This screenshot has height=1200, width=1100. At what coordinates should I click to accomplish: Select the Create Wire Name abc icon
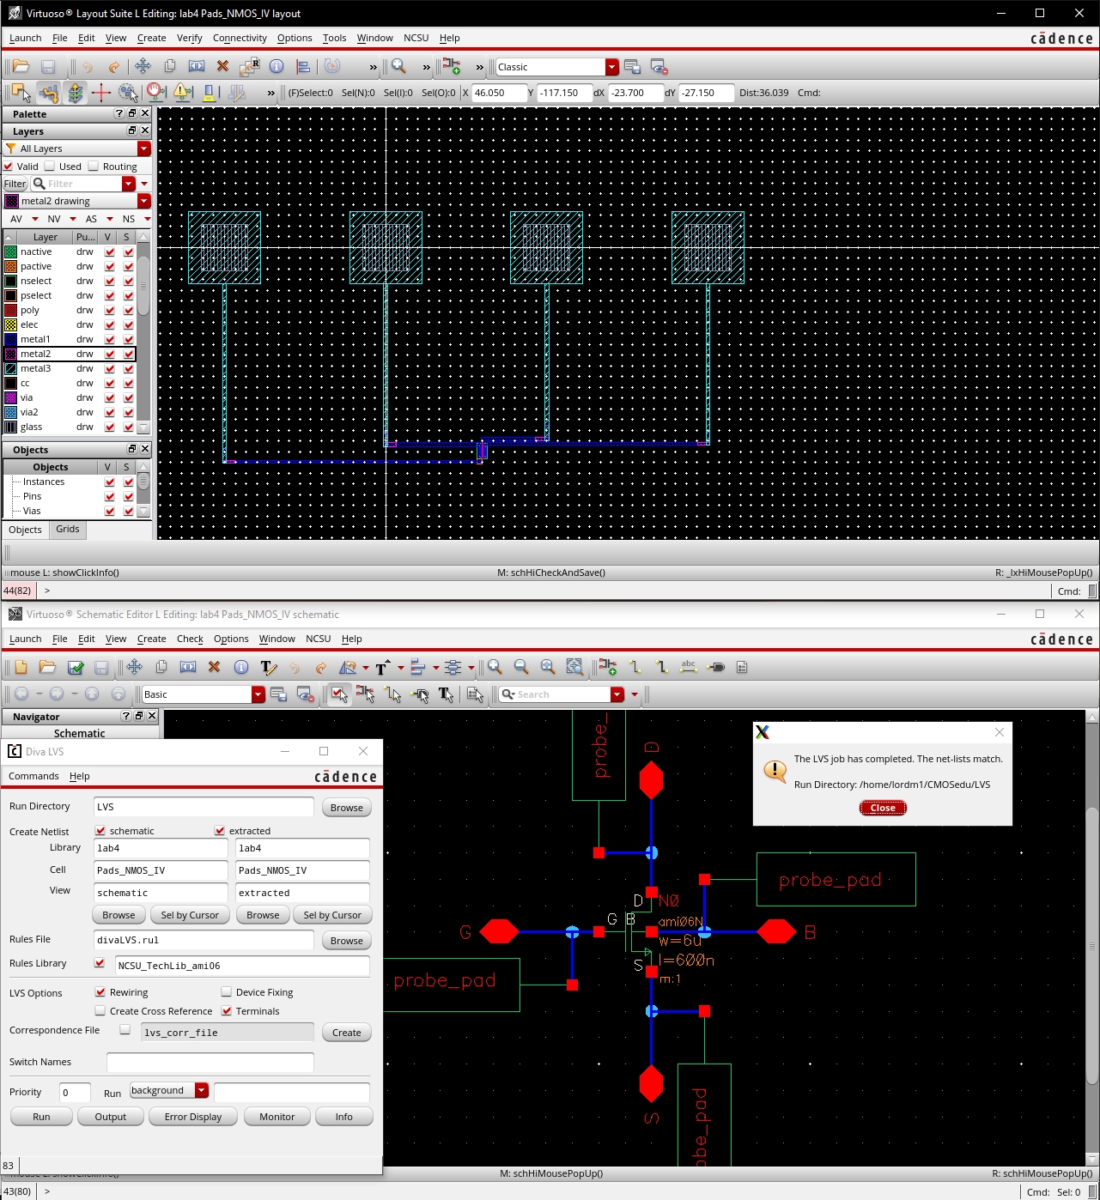(689, 667)
